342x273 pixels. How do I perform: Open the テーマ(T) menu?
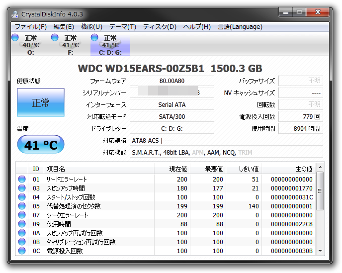[x=123, y=27]
